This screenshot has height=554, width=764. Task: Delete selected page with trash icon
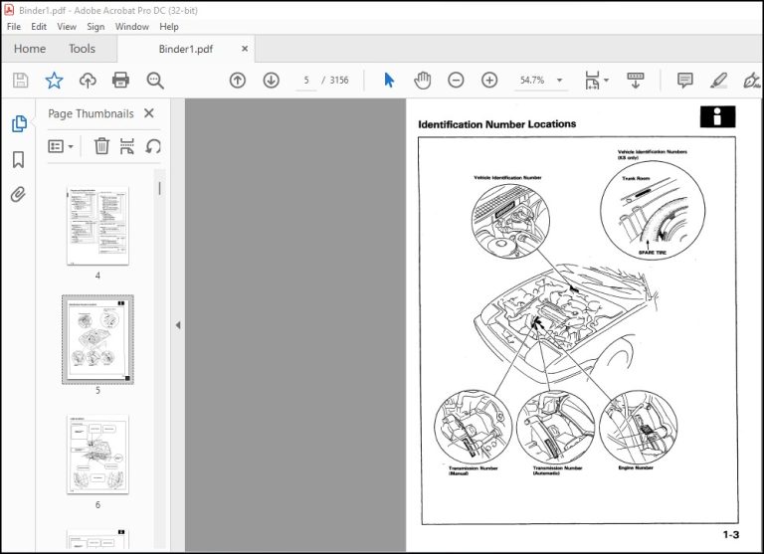[101, 145]
